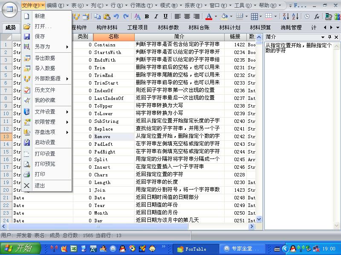Viewport: 341px width, 255px height.
Task: Select the SubString cell
Action: tap(114, 121)
